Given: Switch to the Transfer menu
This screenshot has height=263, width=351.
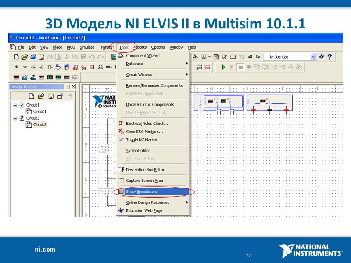Looking at the screenshot, I should [106, 47].
